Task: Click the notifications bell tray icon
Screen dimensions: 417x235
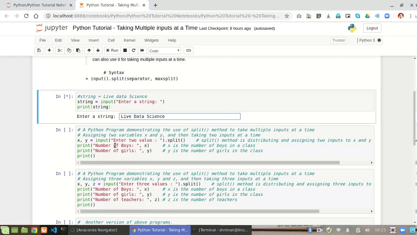Action: (x=348, y=230)
